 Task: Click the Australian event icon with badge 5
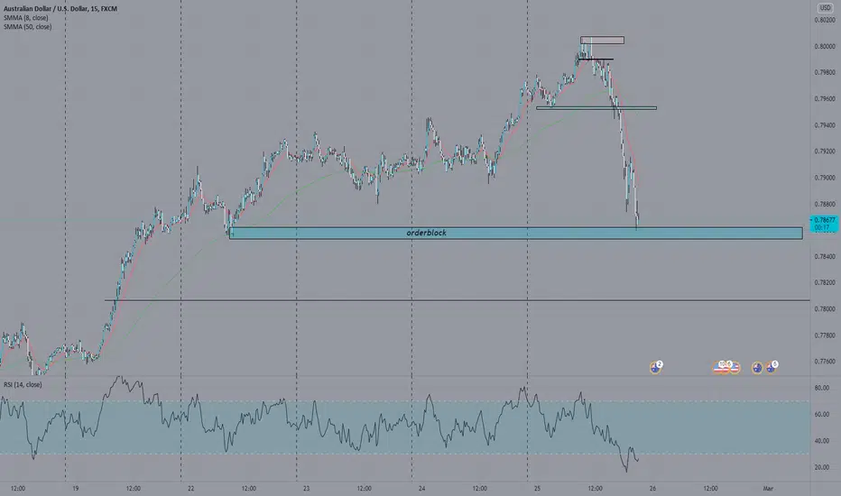[x=771, y=368]
